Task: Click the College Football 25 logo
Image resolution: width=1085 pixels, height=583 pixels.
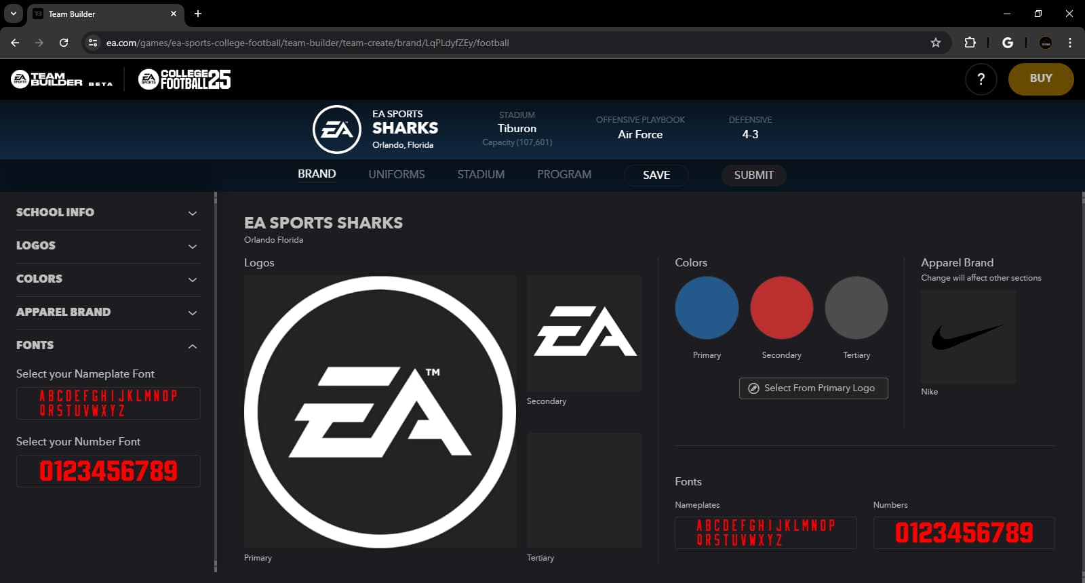Action: 184,79
